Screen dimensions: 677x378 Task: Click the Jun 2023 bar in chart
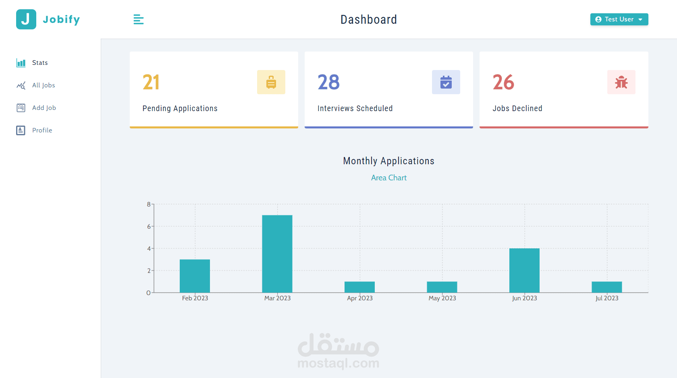pos(525,271)
